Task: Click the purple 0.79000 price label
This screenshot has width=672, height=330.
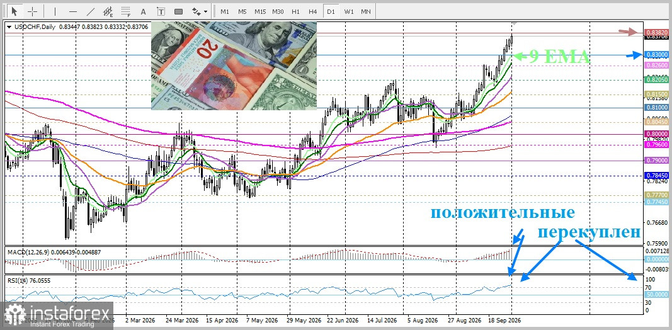Action: coord(657,161)
